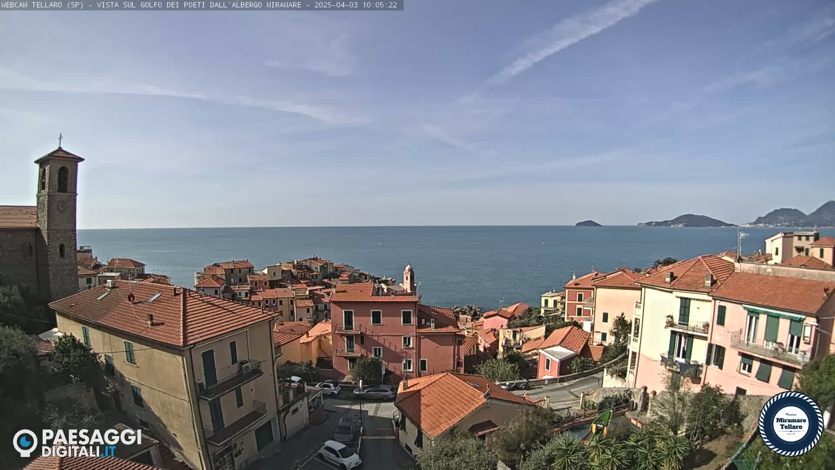The image size is (835, 470).
Task: Click the arched belfry opening of tower
Action: pos(63,179)
